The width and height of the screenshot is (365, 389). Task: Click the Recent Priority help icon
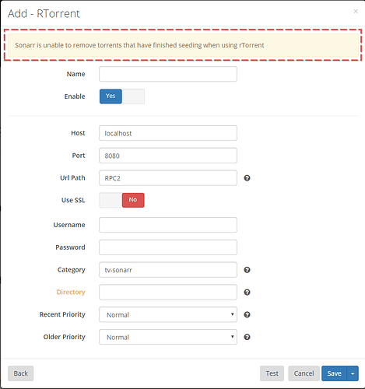point(247,314)
